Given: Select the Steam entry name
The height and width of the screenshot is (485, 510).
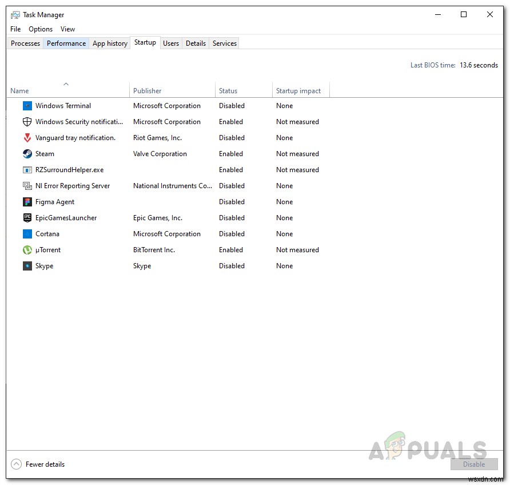Looking at the screenshot, I should (45, 153).
